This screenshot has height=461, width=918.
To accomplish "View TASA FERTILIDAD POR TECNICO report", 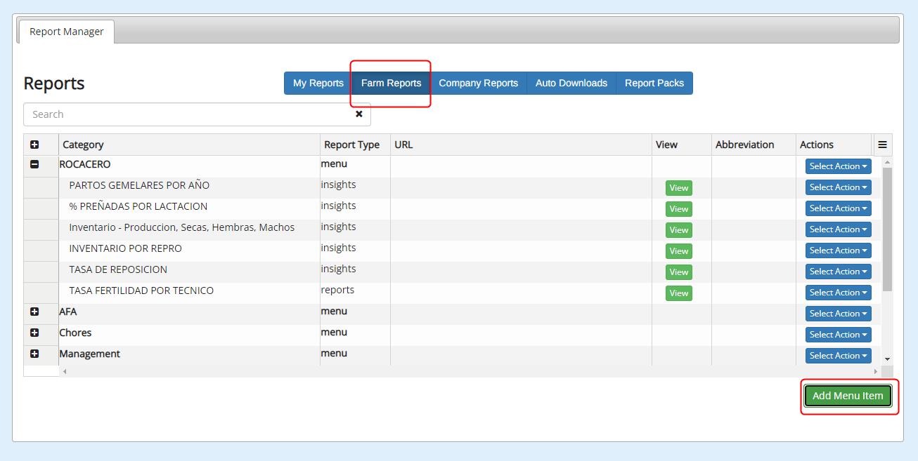I will (678, 293).
